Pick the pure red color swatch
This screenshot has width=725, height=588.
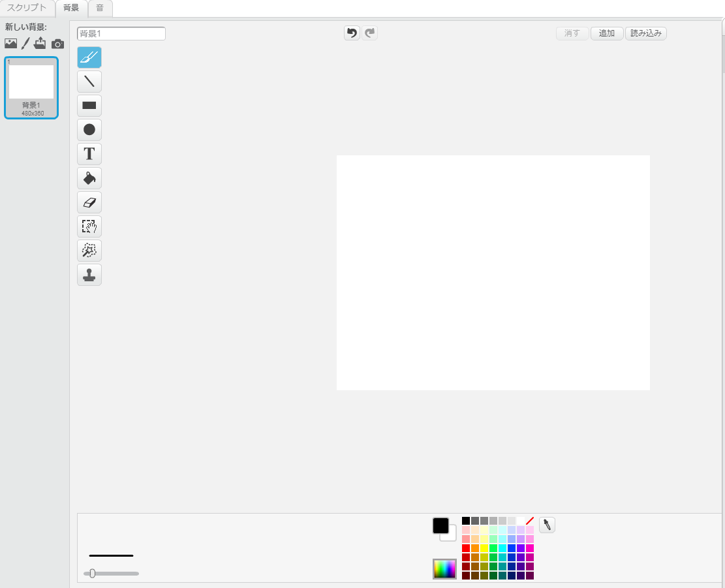466,548
